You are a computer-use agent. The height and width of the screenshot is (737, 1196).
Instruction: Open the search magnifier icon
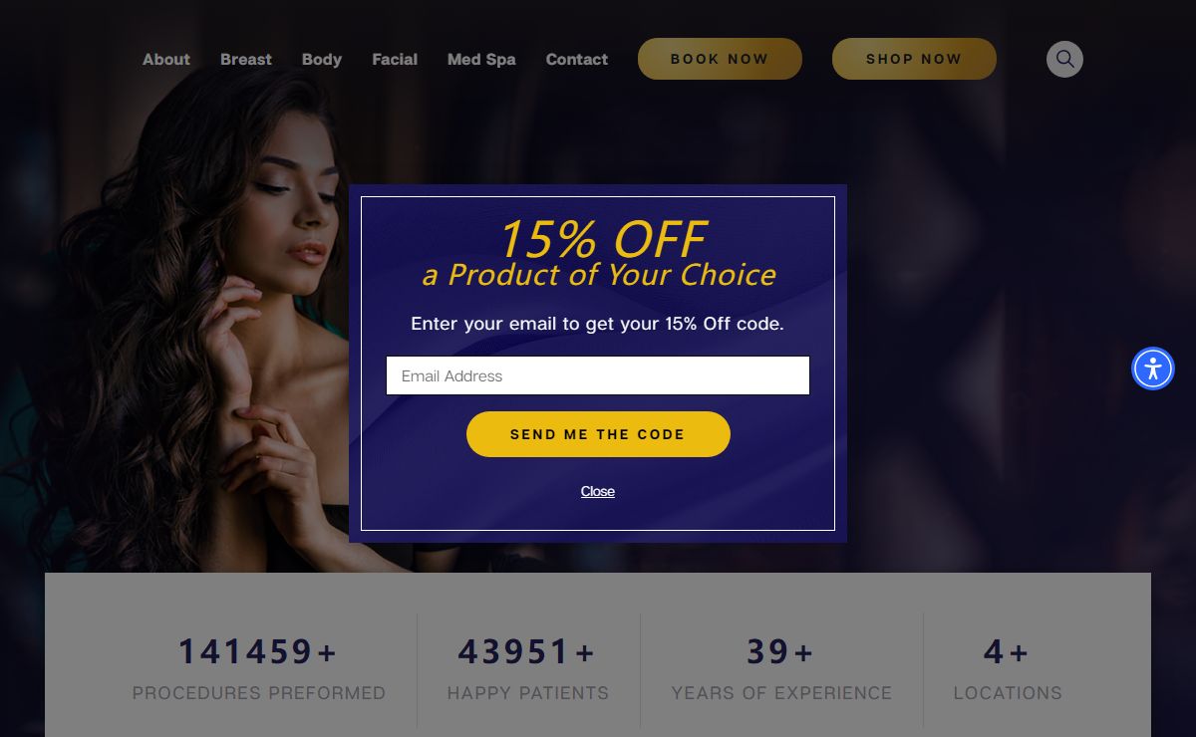point(1064,59)
